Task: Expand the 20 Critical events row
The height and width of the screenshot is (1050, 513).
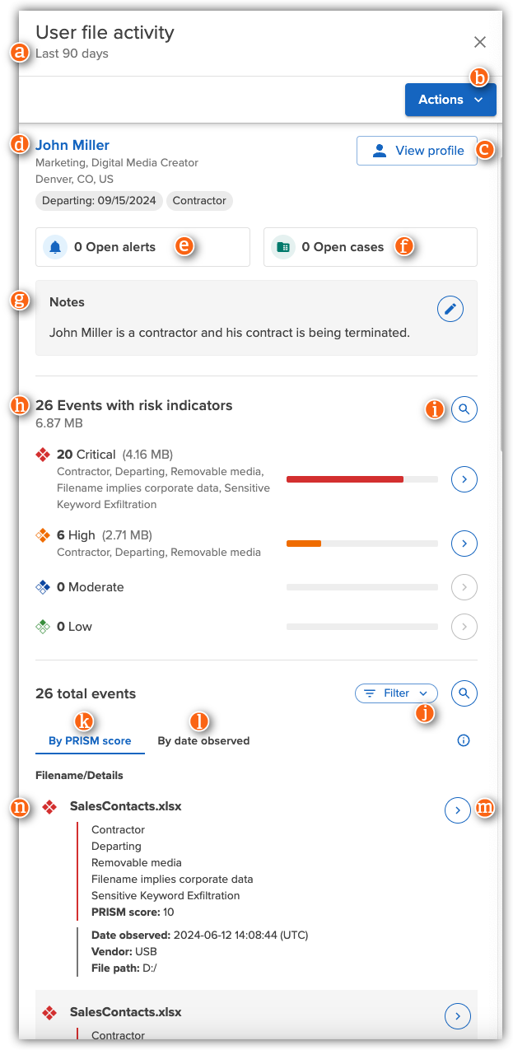Action: coord(464,478)
